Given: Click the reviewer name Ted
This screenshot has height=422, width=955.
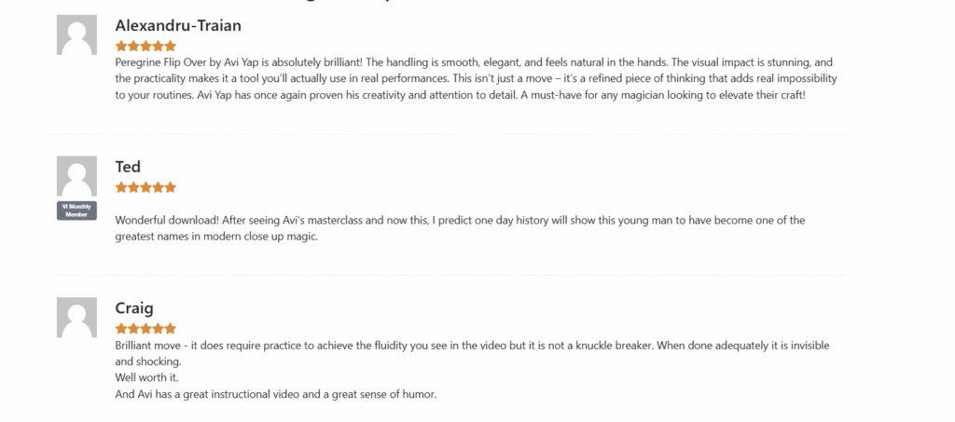Looking at the screenshot, I should 128,167.
